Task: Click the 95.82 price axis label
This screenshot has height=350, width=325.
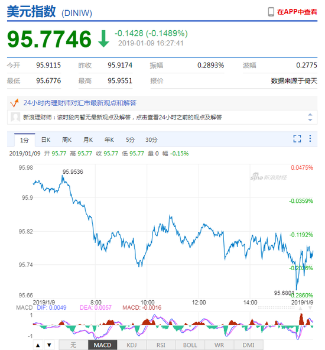Action: (26, 232)
